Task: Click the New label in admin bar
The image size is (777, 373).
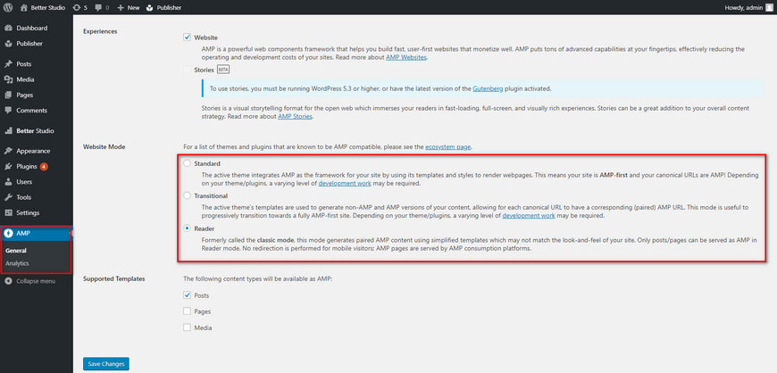Action: pos(133,7)
